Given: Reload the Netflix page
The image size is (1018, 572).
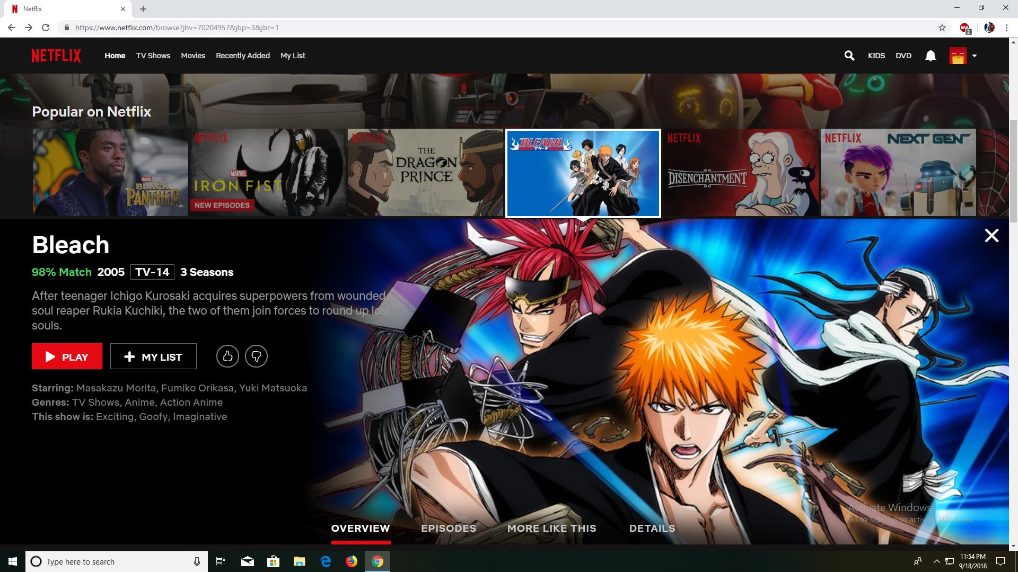Looking at the screenshot, I should (x=46, y=28).
